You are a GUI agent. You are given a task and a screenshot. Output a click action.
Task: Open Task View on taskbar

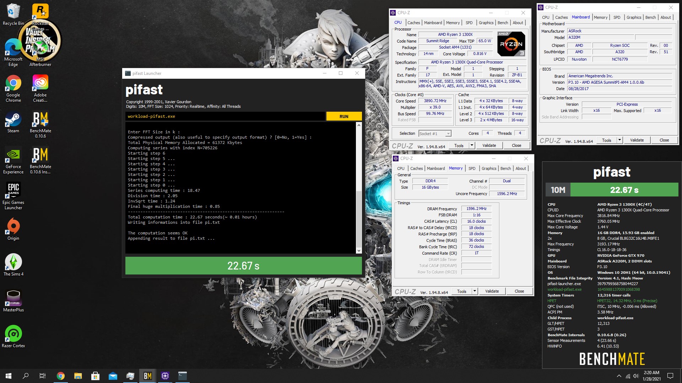(x=43, y=376)
